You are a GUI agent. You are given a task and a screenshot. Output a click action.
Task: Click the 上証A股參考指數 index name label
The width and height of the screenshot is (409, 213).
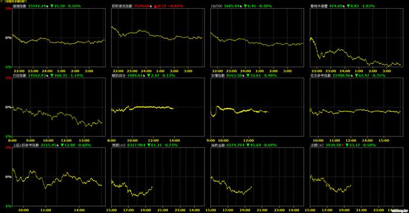[x=26, y=145]
